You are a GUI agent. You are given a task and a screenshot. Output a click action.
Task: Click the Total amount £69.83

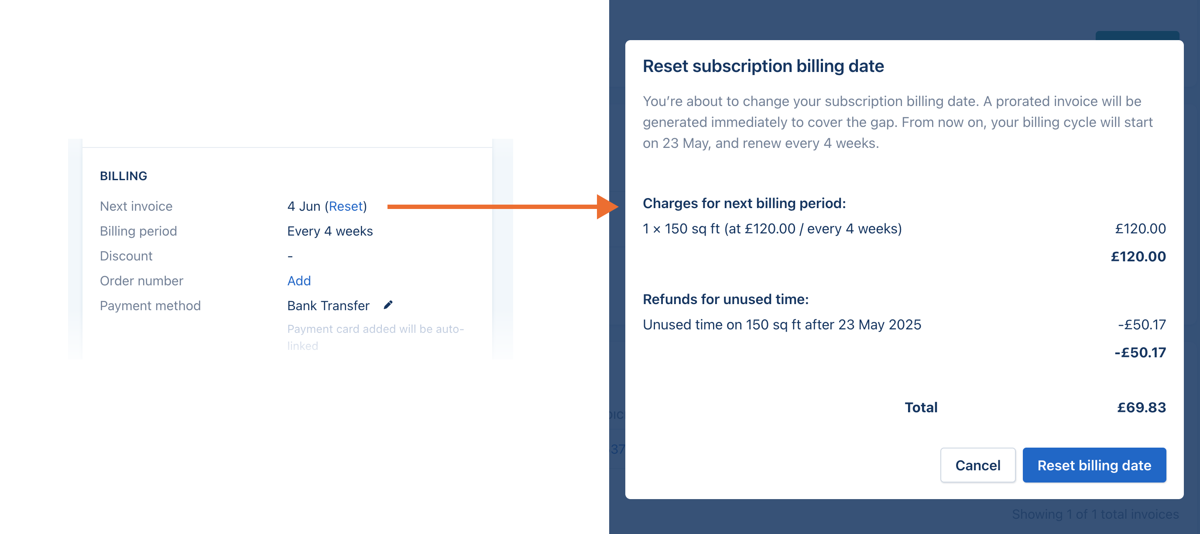tap(1141, 407)
